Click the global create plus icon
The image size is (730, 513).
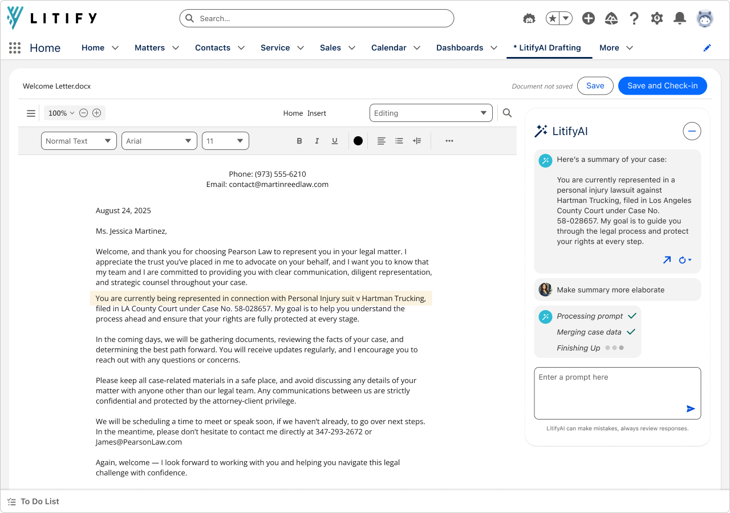(x=589, y=18)
